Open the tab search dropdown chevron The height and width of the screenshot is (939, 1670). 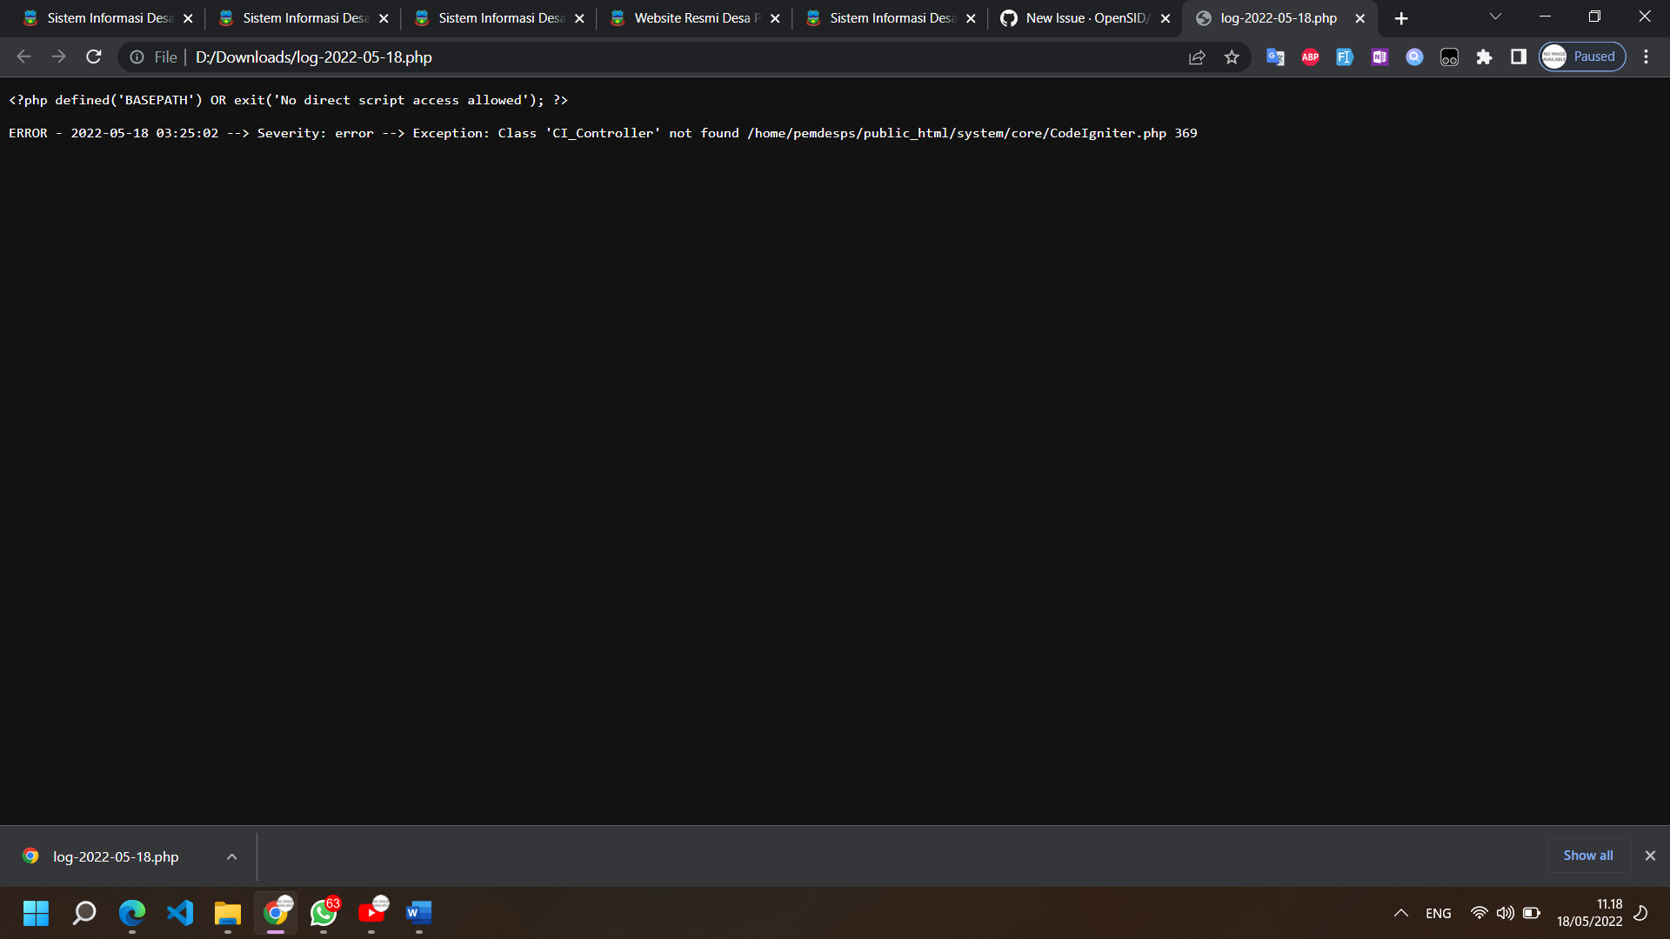coord(1494,17)
